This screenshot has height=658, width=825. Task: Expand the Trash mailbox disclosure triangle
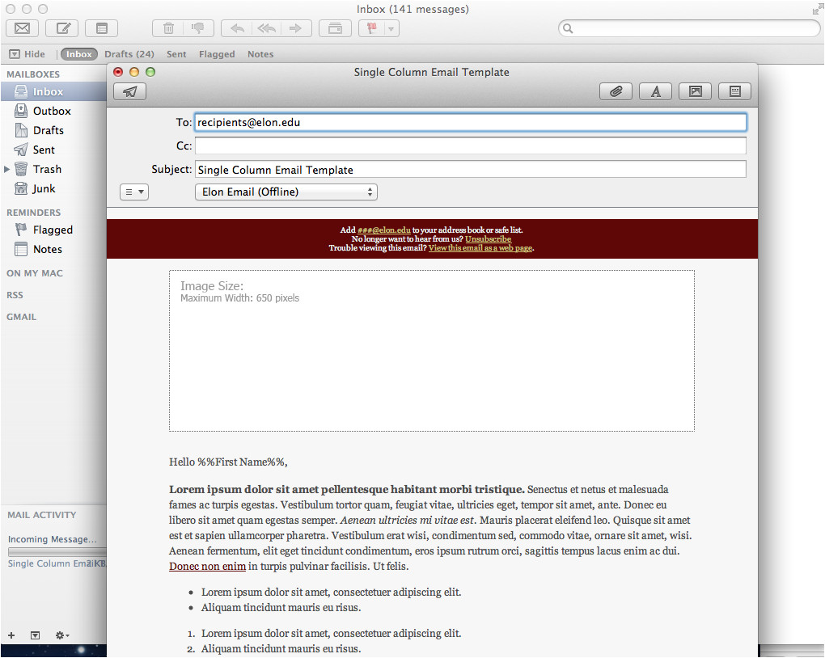point(7,169)
